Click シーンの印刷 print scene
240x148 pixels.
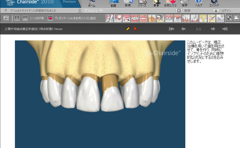pos(34,18)
